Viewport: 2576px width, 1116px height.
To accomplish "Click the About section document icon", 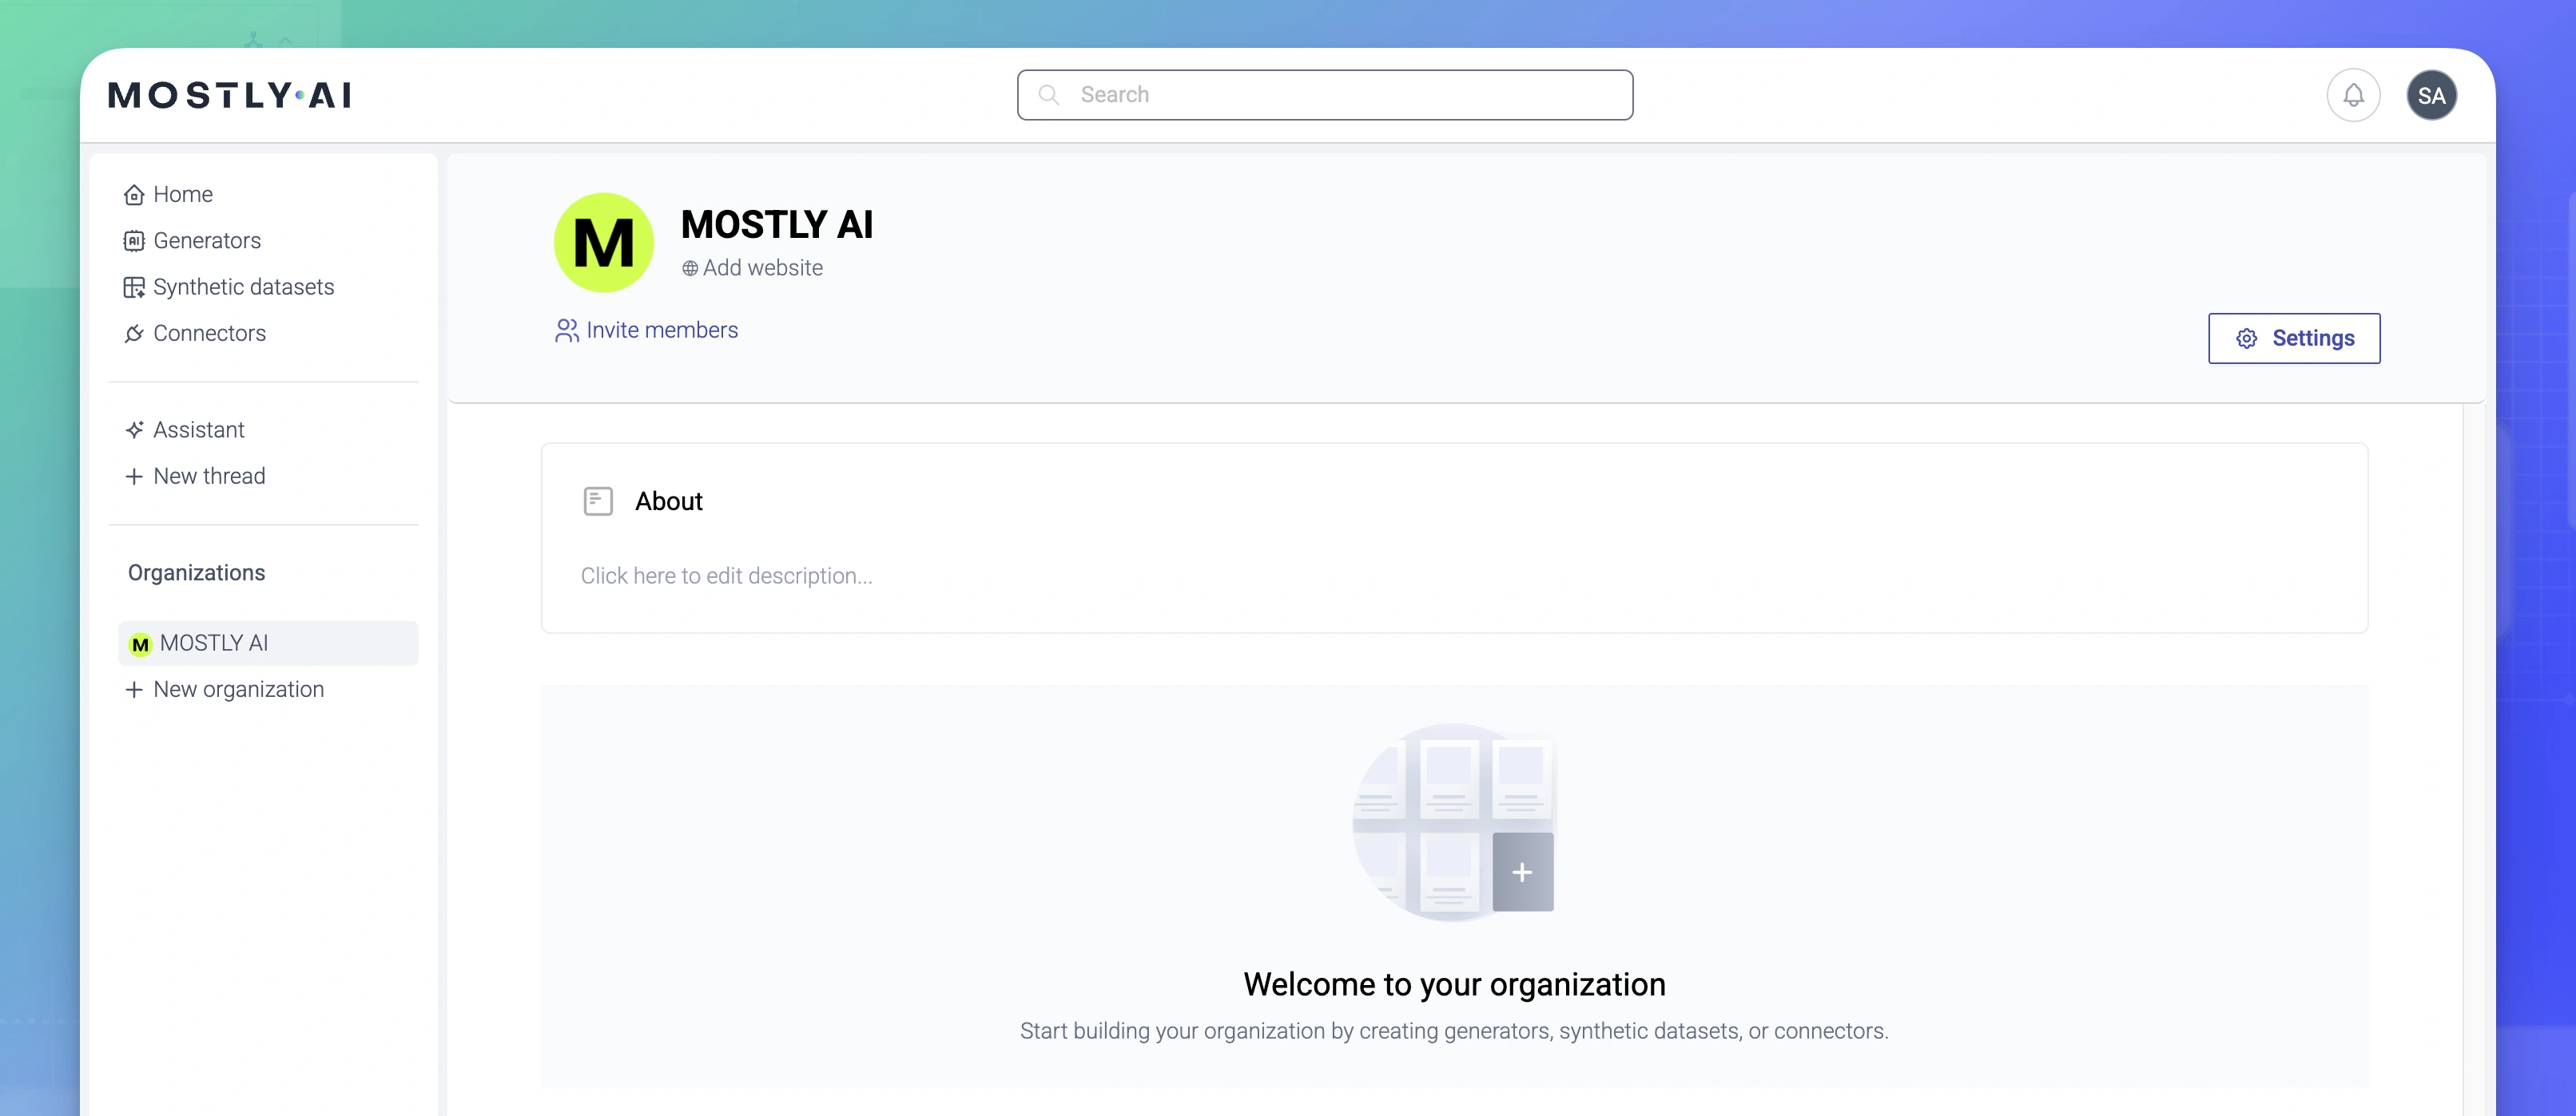I will (x=598, y=501).
